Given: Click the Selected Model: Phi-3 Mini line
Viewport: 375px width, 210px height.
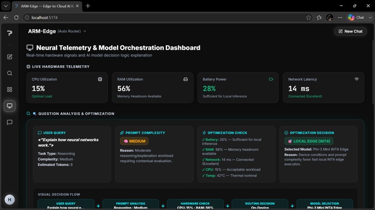Looking at the screenshot, I should pyautogui.click(x=316, y=149).
